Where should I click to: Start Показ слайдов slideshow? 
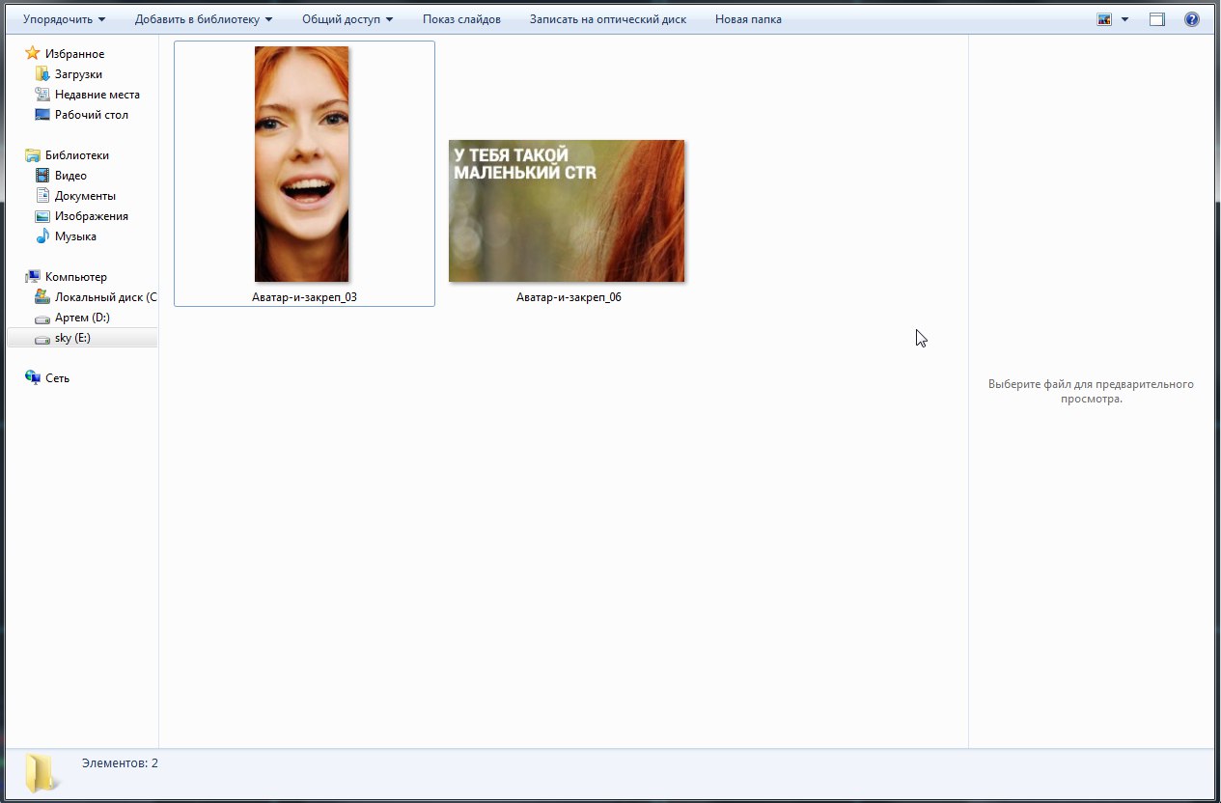461,19
